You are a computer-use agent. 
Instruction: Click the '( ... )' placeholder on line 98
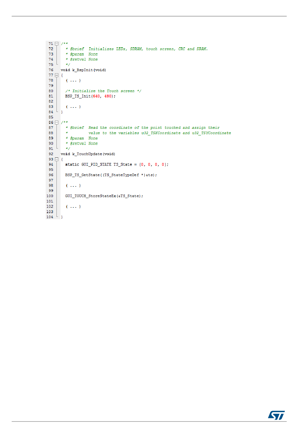73,186
